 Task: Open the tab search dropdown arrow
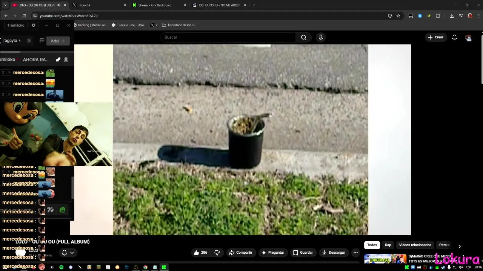click(5, 5)
